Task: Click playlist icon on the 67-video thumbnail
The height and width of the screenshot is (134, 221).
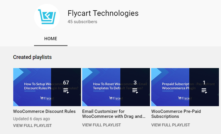Action: pyautogui.click(x=66, y=91)
